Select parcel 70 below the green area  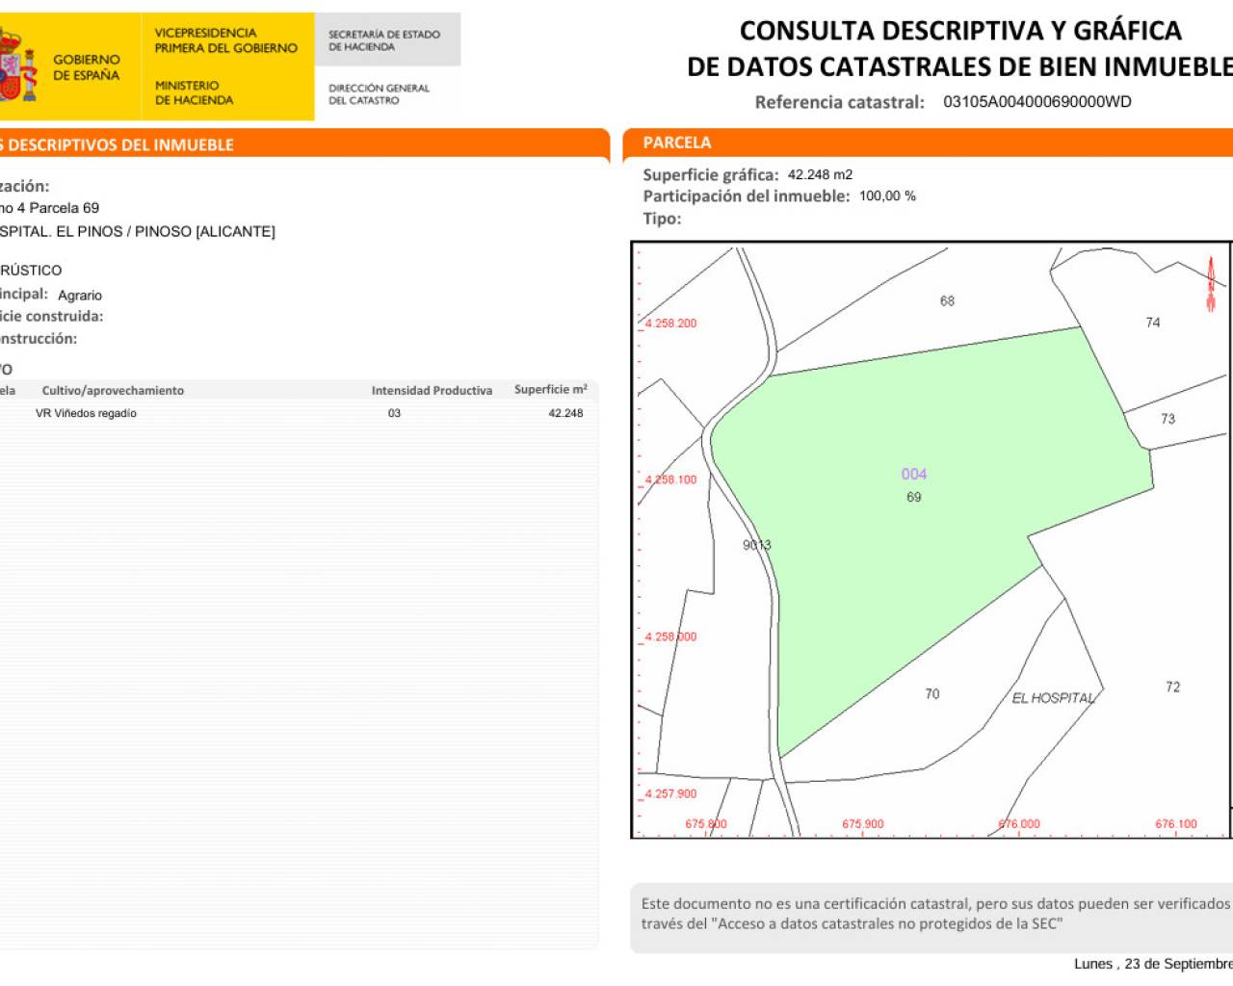tap(931, 694)
